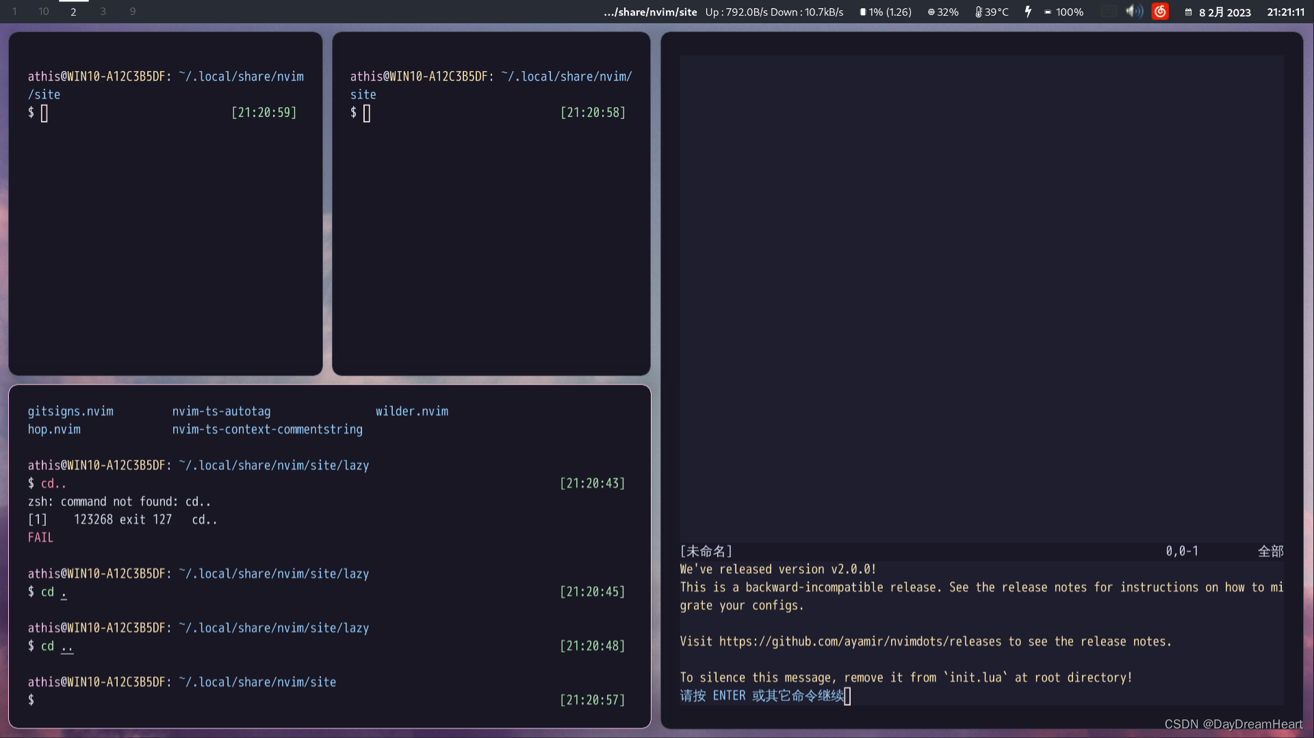Screen dimensions: 1314x738
Task: Click the dim keyboard tray icon
Action: point(1109,12)
